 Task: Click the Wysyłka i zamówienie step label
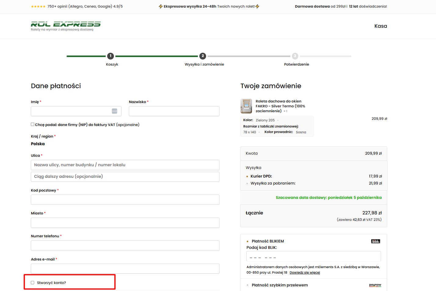coord(204,64)
